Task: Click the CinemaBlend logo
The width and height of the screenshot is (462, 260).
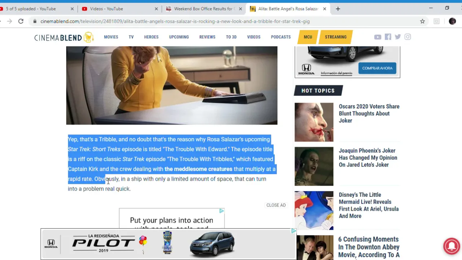Action: coord(64,37)
